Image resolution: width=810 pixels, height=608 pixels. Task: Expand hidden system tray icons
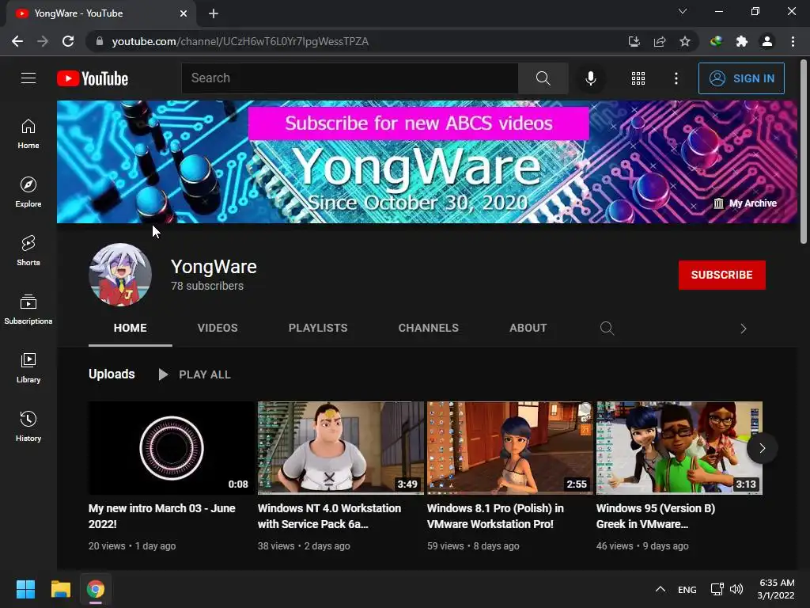660,589
